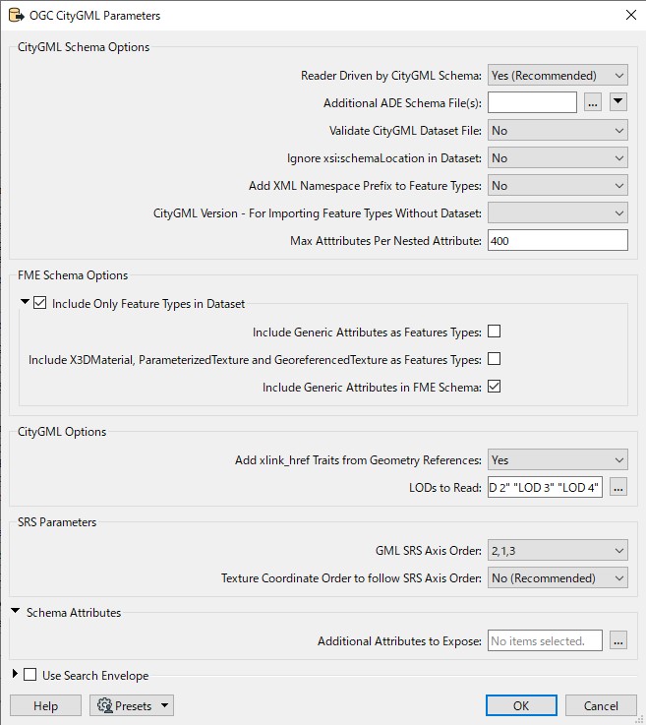Close the OGC CityGML Parameters dialog

click(630, 15)
